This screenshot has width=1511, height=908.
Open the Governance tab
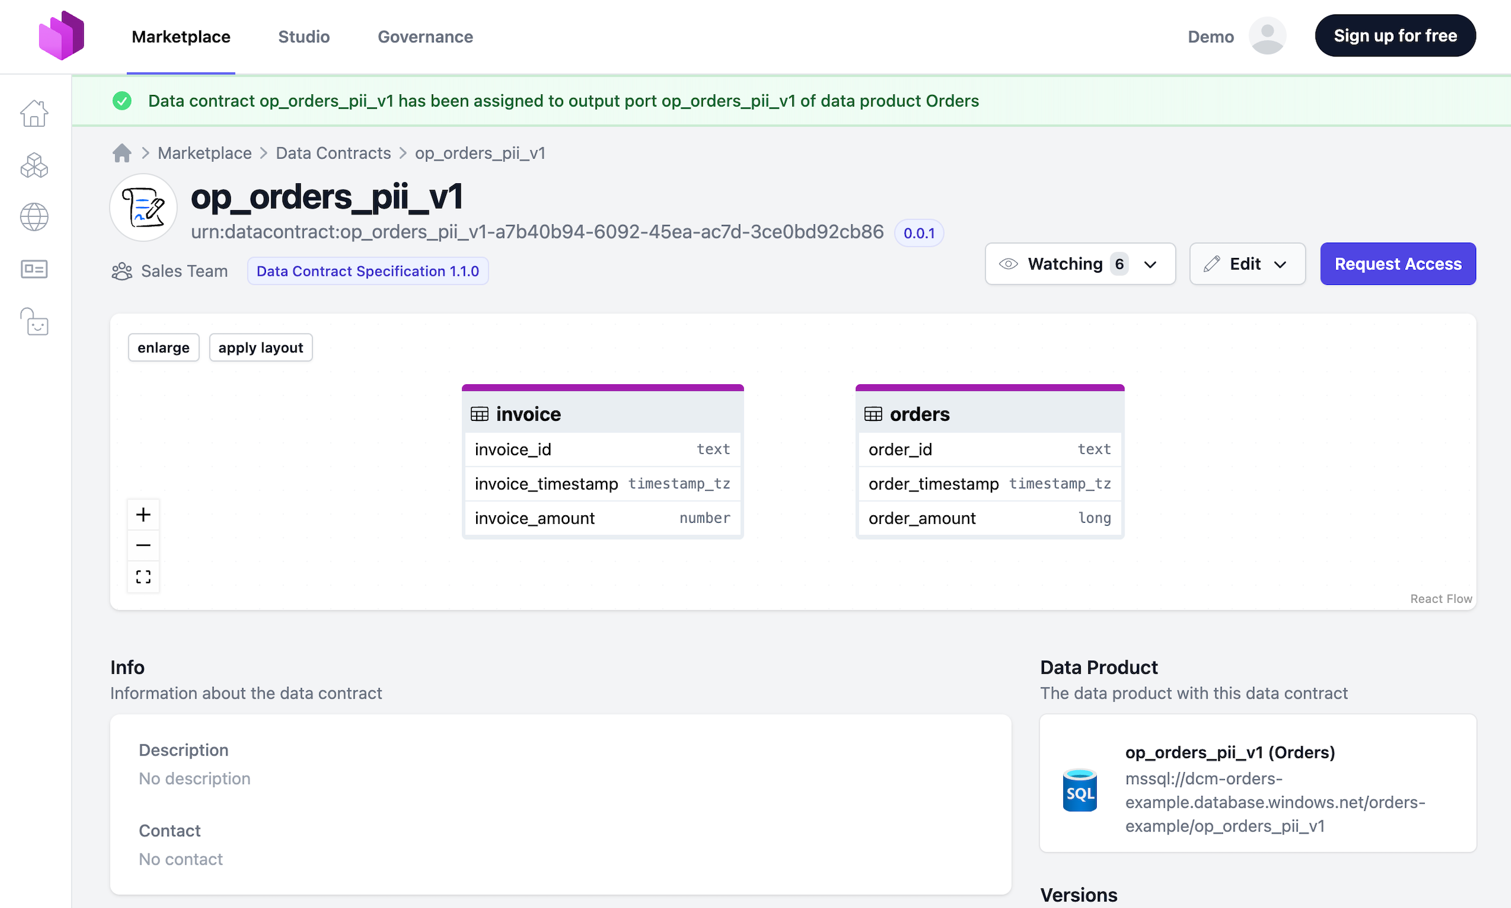coord(425,37)
